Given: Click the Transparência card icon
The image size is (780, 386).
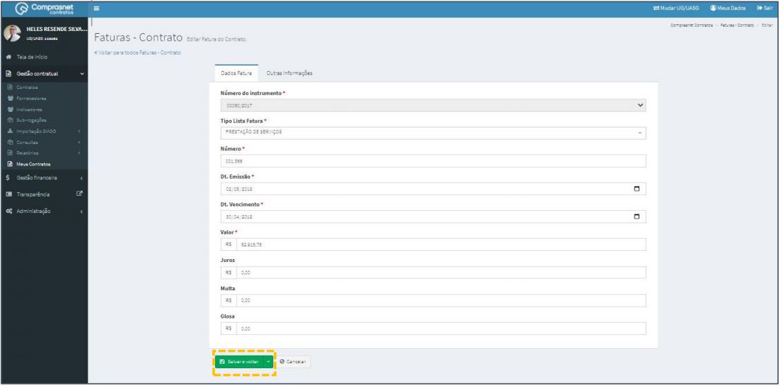Looking at the screenshot, I should pyautogui.click(x=8, y=194).
